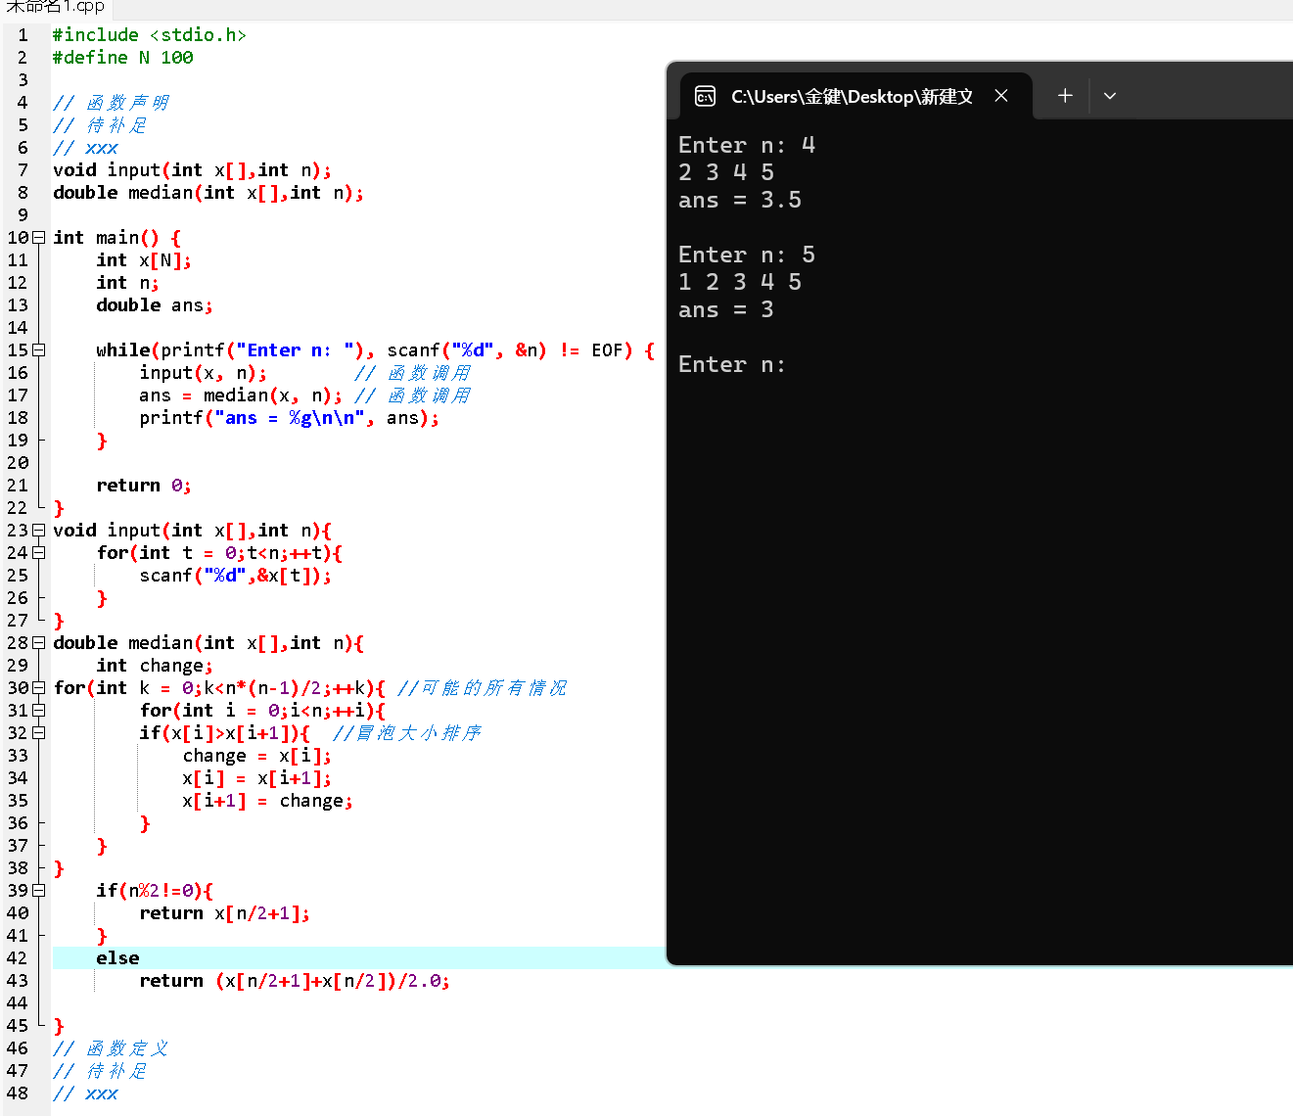This screenshot has width=1293, height=1116.
Task: Collapse the main() function fold at line 10
Action: (39, 238)
